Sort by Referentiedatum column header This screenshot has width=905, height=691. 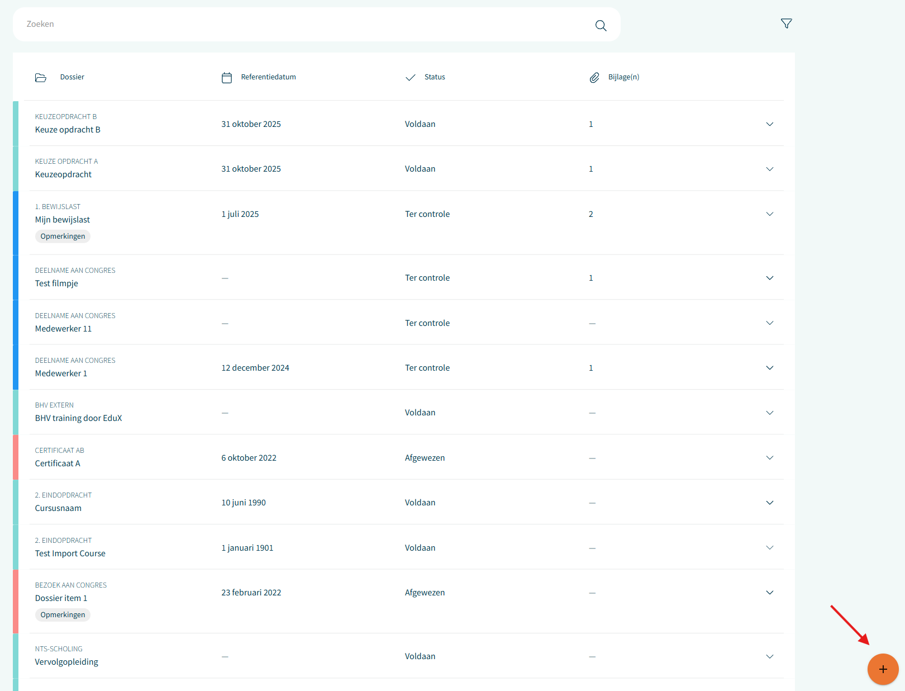pos(268,77)
